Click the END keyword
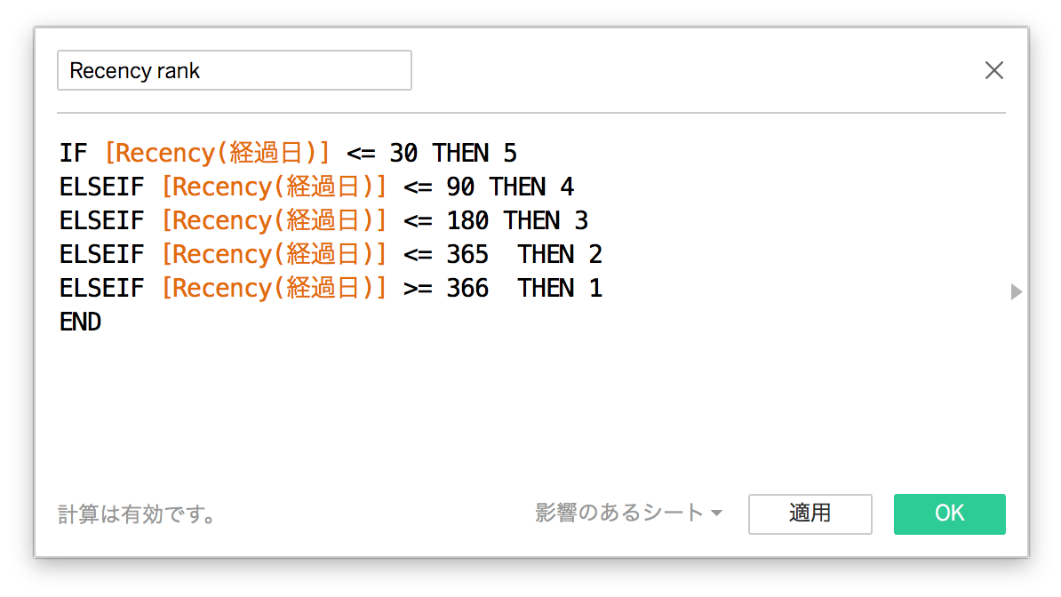 [81, 322]
